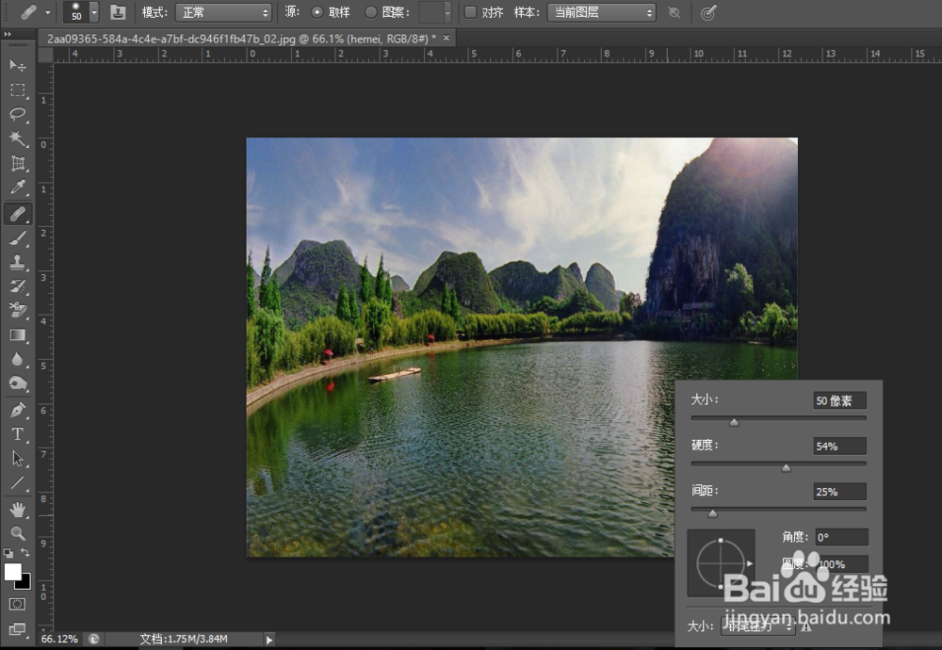
Task: Select the Pen tool
Action: [17, 410]
